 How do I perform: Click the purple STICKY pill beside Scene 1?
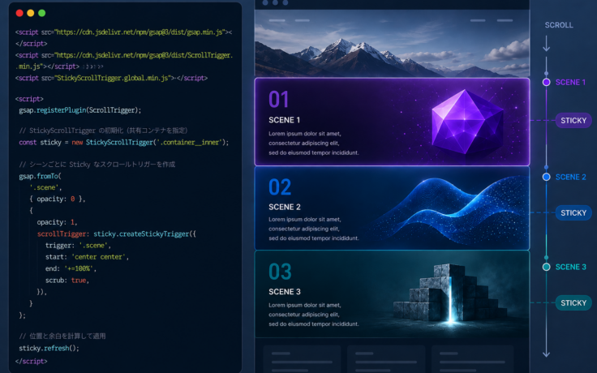(x=573, y=121)
